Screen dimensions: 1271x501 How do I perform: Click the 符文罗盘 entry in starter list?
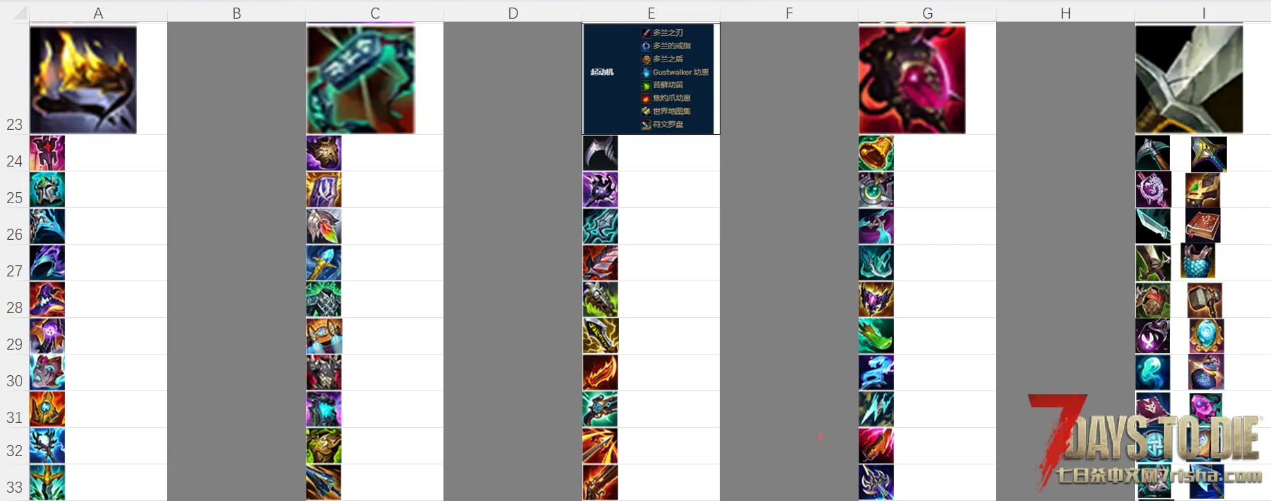668,124
